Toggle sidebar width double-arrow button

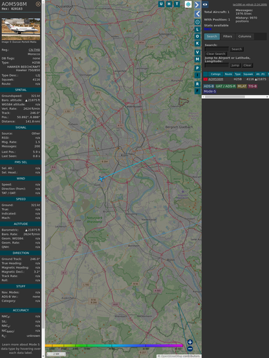[205, 5]
